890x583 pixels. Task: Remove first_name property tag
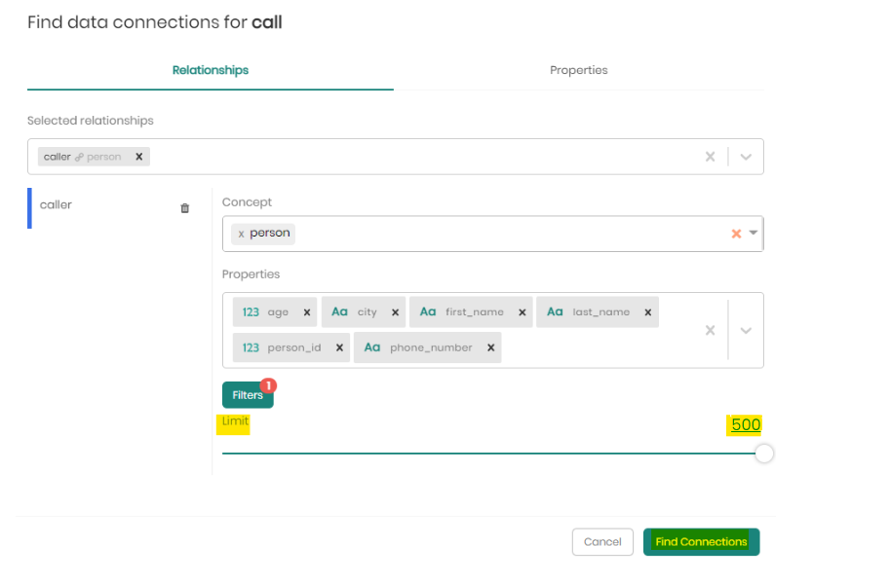click(x=522, y=312)
